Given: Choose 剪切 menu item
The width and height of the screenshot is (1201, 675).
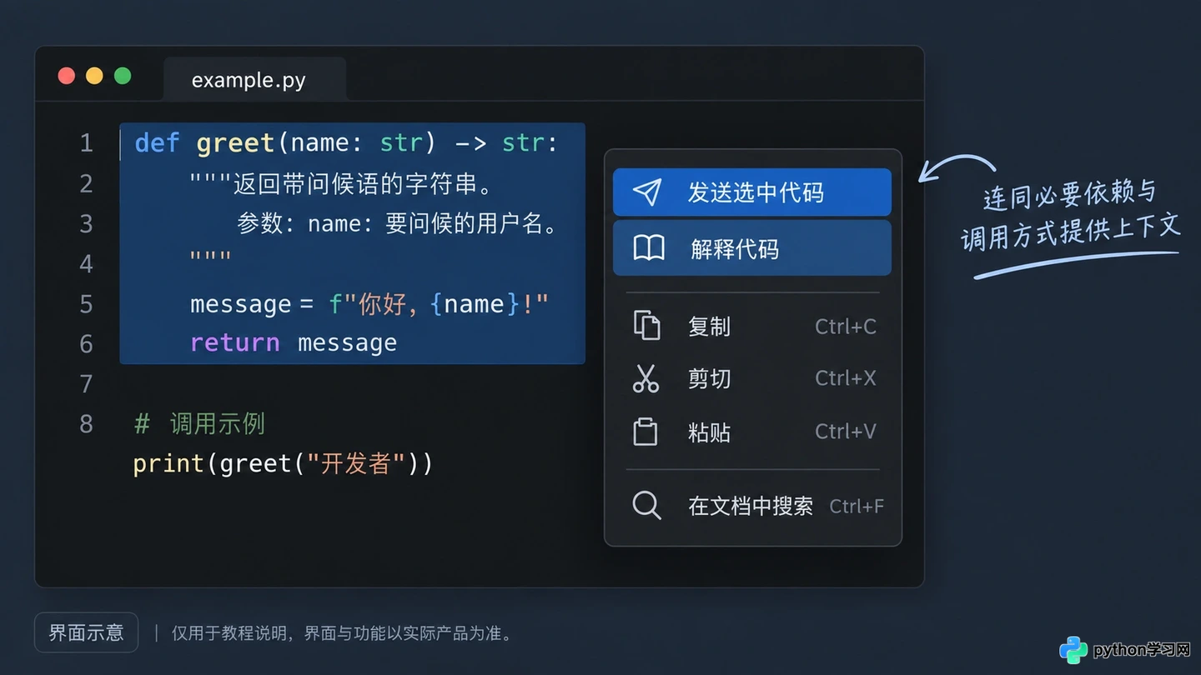Looking at the screenshot, I should pyautogui.click(x=753, y=378).
